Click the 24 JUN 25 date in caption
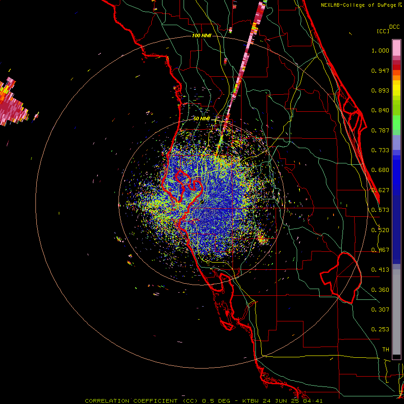 tap(282, 401)
